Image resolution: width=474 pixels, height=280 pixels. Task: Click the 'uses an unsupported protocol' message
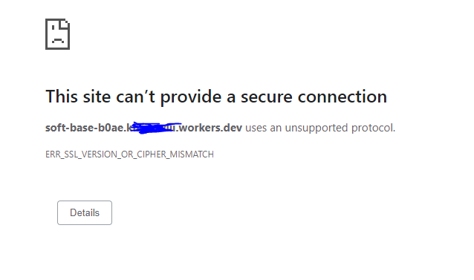click(x=320, y=128)
